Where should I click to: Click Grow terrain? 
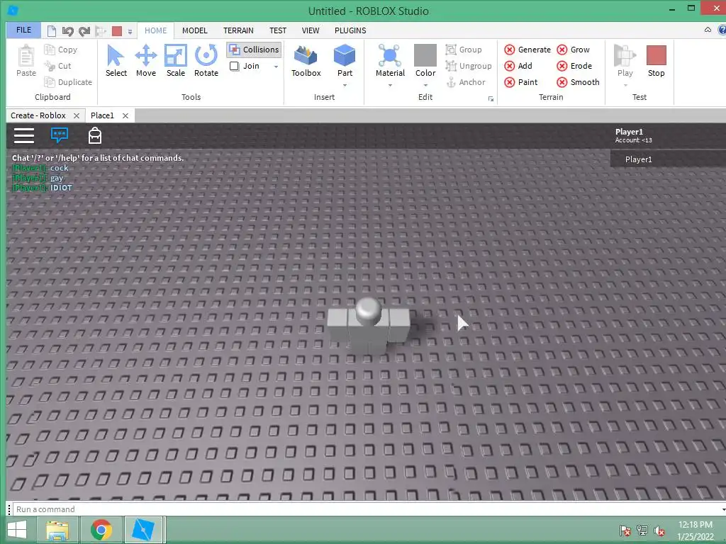[573, 50]
